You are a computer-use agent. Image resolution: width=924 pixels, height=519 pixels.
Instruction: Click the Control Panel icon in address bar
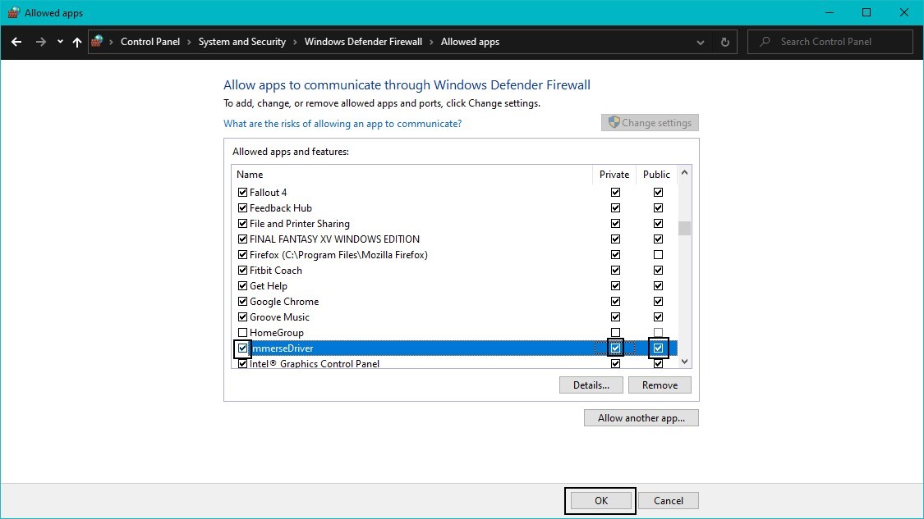tap(97, 41)
